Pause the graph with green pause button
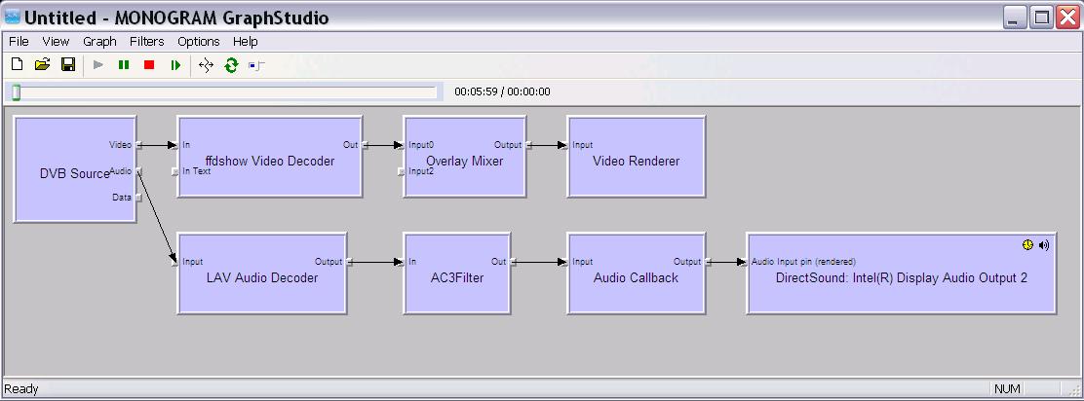This screenshot has width=1084, height=401. tap(124, 65)
